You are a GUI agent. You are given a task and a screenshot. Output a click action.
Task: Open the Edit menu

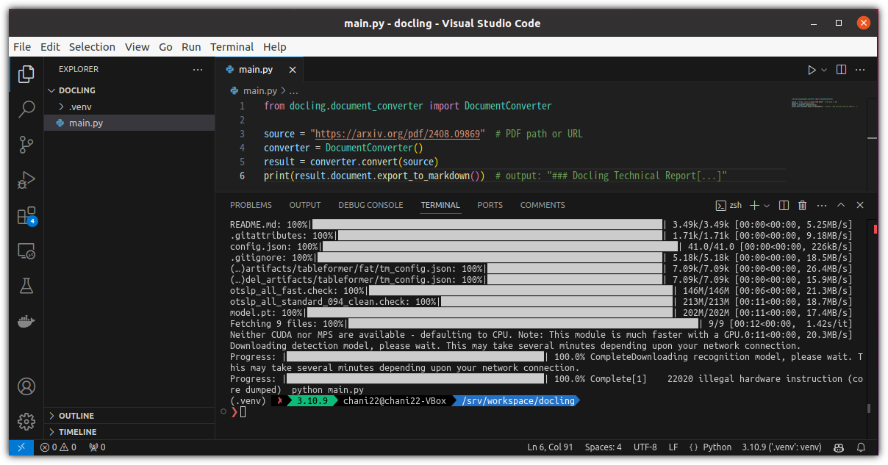(x=50, y=46)
